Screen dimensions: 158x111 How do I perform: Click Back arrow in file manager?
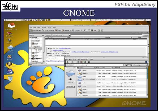(67, 62)
